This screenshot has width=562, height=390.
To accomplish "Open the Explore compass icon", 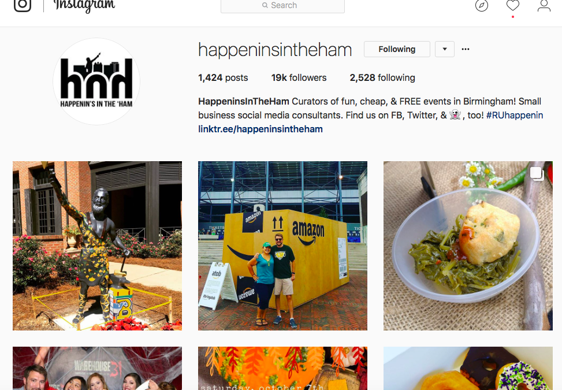I will (481, 5).
